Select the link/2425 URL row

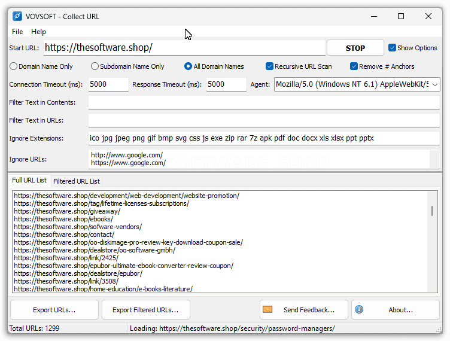click(x=66, y=258)
